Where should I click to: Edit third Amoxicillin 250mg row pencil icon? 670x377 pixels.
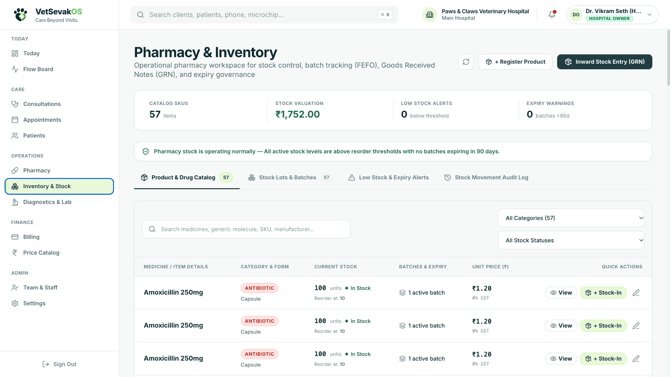(636, 359)
